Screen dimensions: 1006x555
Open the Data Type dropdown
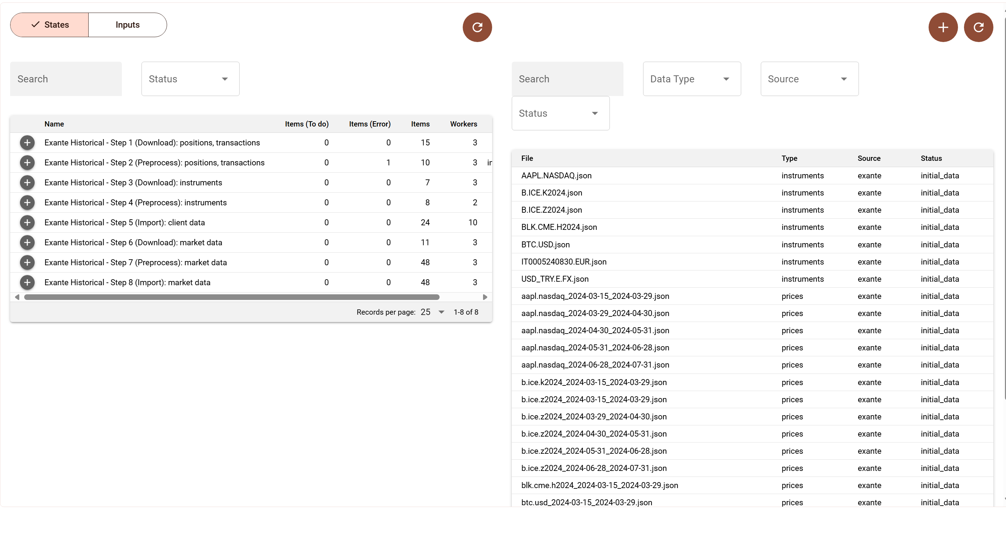pos(691,79)
